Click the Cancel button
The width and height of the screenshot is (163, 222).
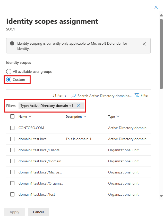(x=38, y=212)
